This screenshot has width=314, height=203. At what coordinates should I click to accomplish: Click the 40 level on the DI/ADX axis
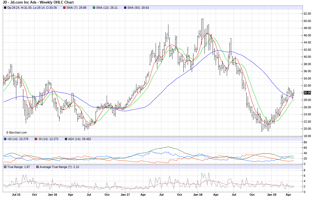pos(305,153)
